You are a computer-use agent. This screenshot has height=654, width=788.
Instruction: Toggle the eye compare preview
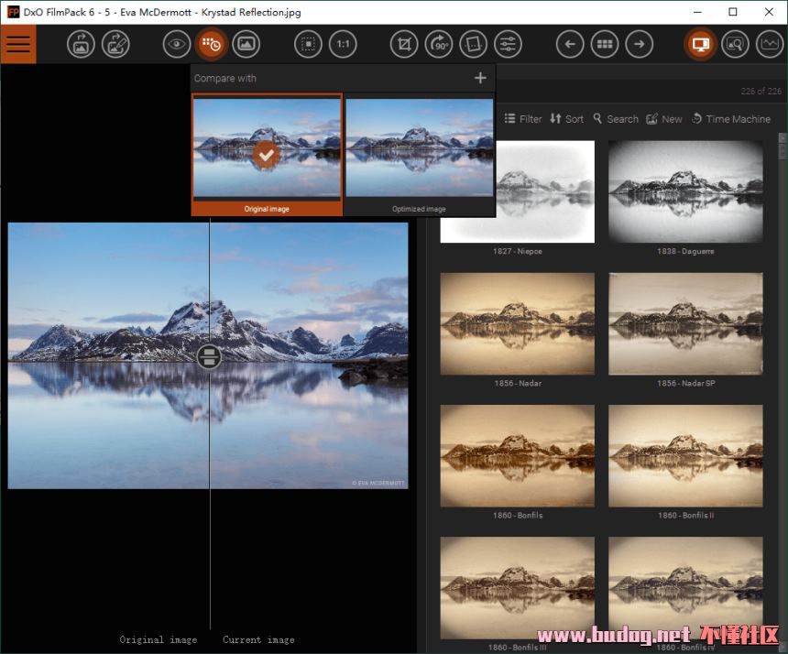[177, 44]
